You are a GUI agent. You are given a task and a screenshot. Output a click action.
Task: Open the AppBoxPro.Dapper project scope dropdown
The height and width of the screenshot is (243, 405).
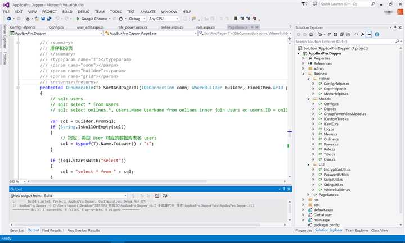(56, 33)
